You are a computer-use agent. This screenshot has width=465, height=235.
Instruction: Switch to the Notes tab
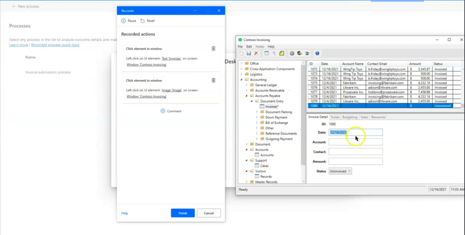pos(335,117)
